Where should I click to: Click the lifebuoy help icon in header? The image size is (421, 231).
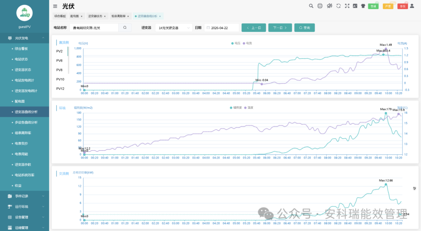coord(320,6)
